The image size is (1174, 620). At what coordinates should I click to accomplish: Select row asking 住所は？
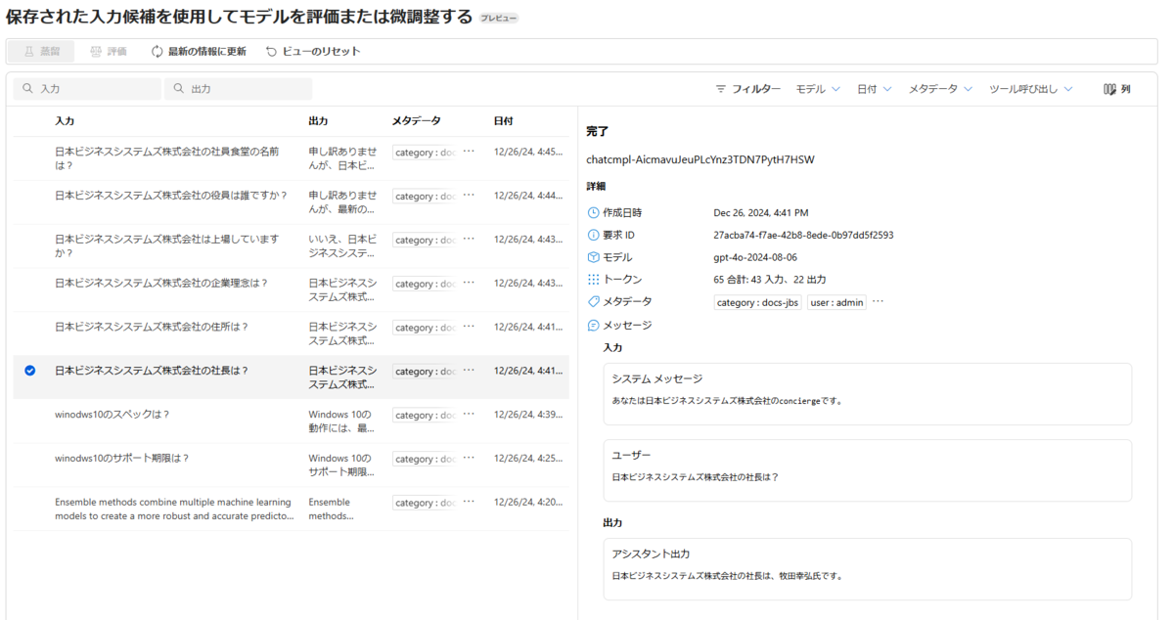point(290,334)
